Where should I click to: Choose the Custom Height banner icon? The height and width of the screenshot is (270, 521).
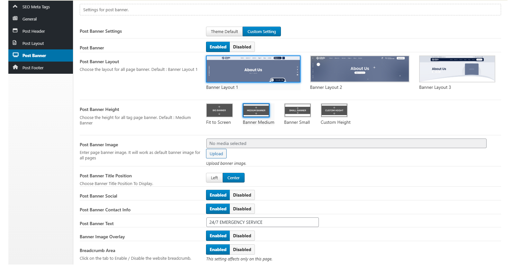point(334,110)
